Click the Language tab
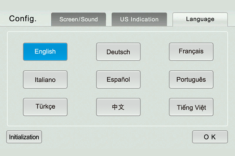Image resolution: width=235 pixels, height=156 pixels. [200, 19]
